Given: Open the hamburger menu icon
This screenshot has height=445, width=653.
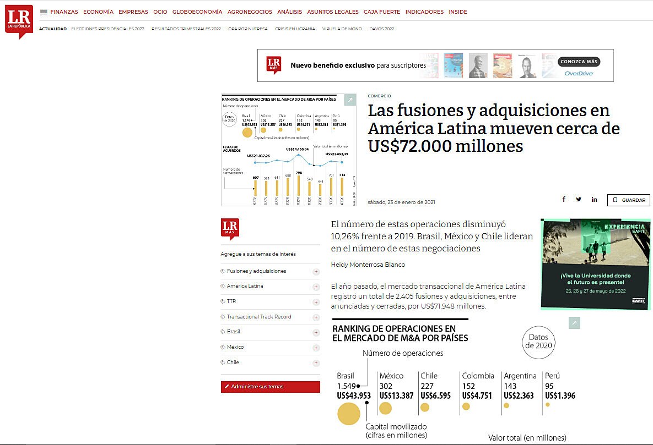Looking at the screenshot, I should (x=44, y=12).
